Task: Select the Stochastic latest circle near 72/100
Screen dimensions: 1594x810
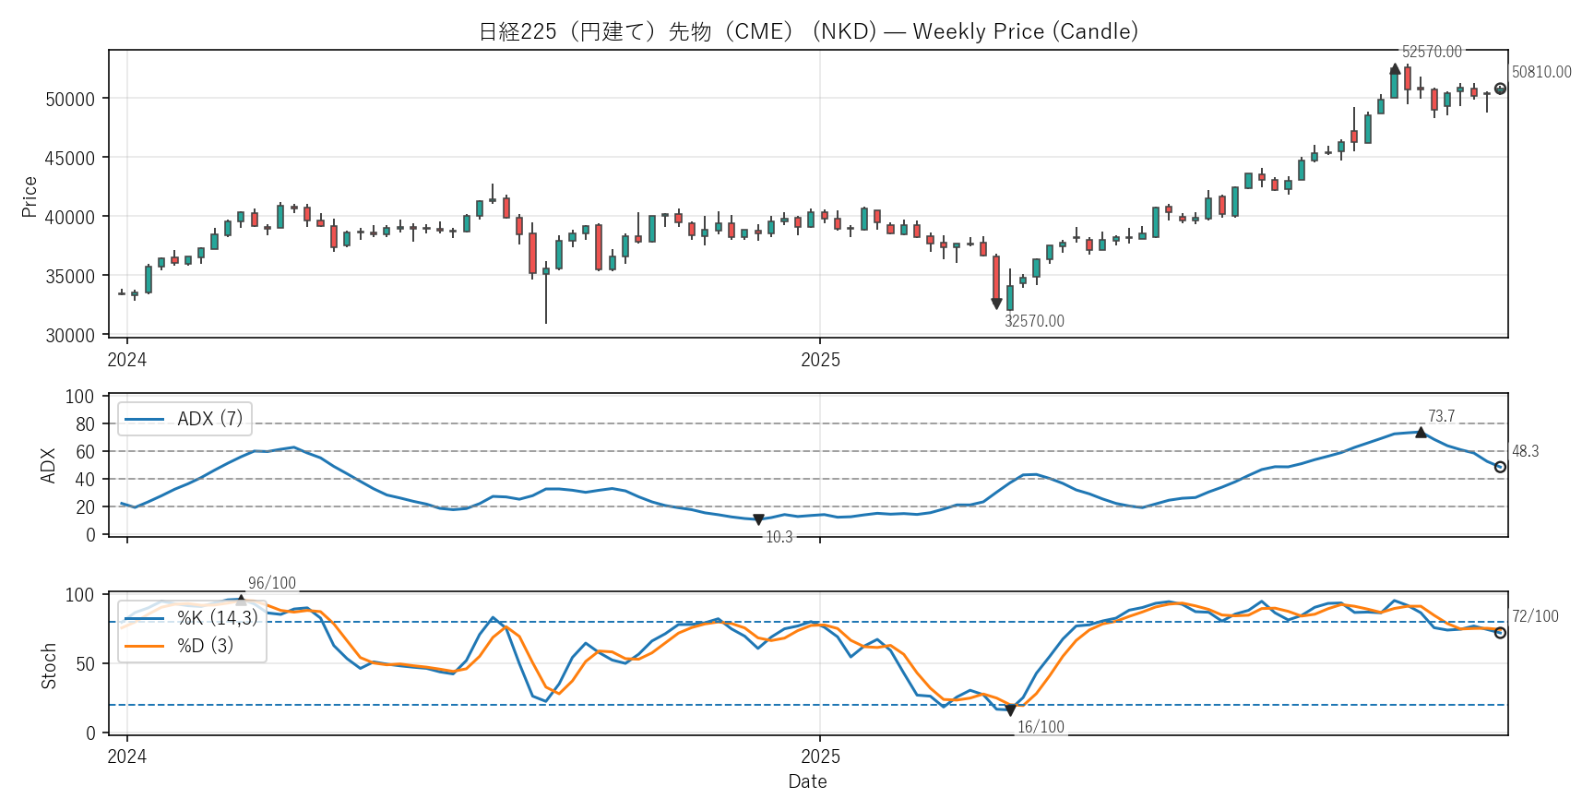Action: (1500, 633)
